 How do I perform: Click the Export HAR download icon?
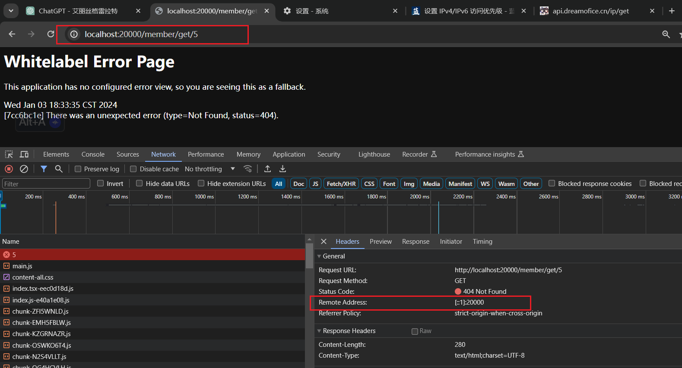coord(282,169)
